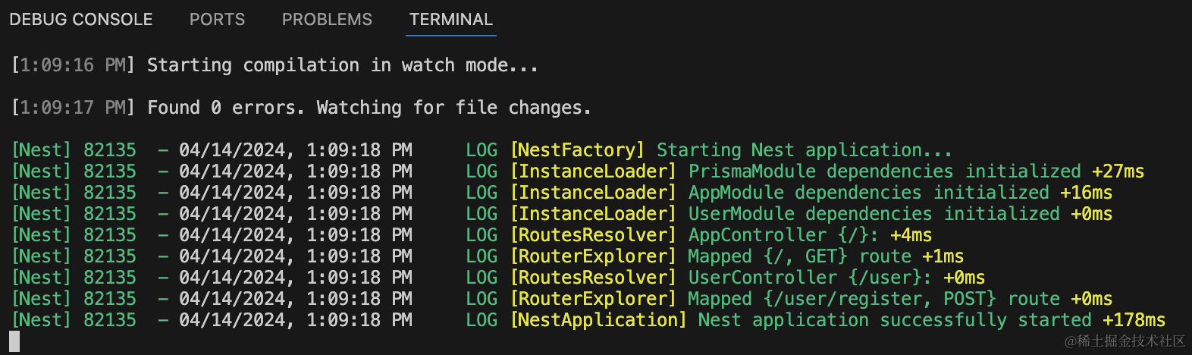Screen dimensions: 1192x355
Task: Select the PROBLEMS tab
Action: pos(327,20)
